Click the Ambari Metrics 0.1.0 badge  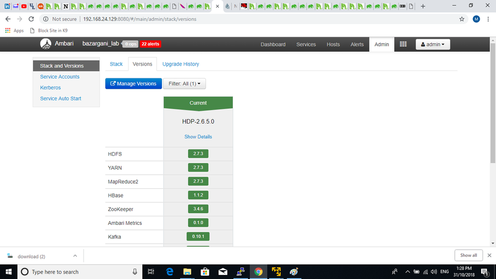198,223
